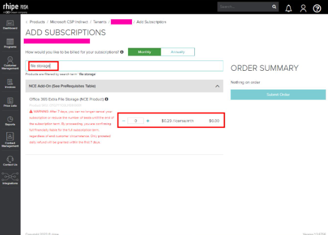Click the $0.00 line total
Screen dimensions: 328x235
click(x=214, y=121)
